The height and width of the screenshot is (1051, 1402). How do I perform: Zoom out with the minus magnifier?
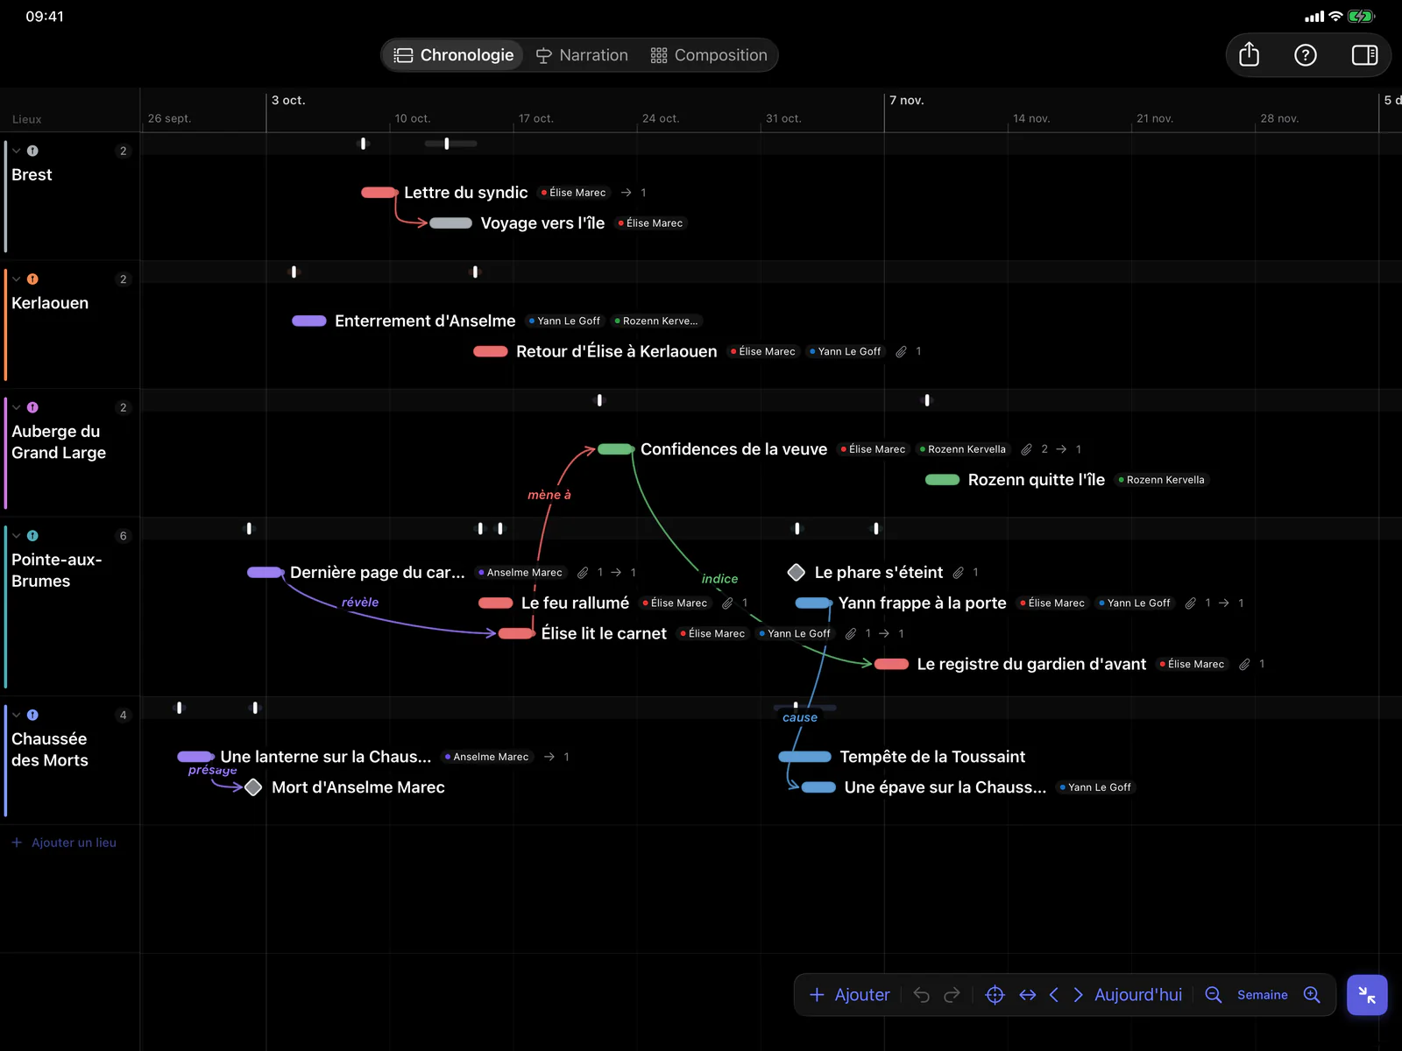[x=1214, y=995]
